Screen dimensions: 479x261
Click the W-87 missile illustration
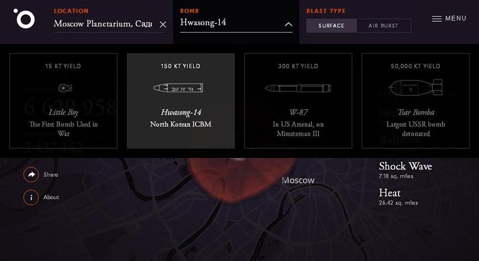pos(298,89)
